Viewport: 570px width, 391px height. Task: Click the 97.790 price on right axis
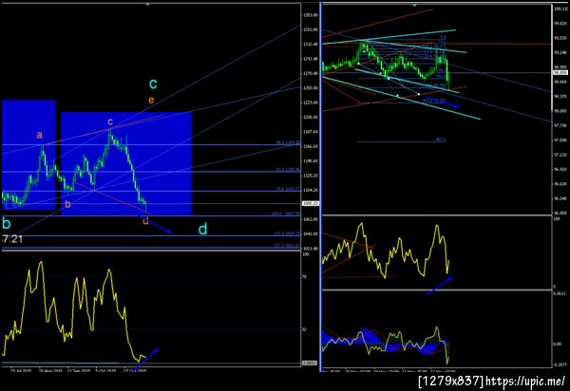[x=560, y=125]
